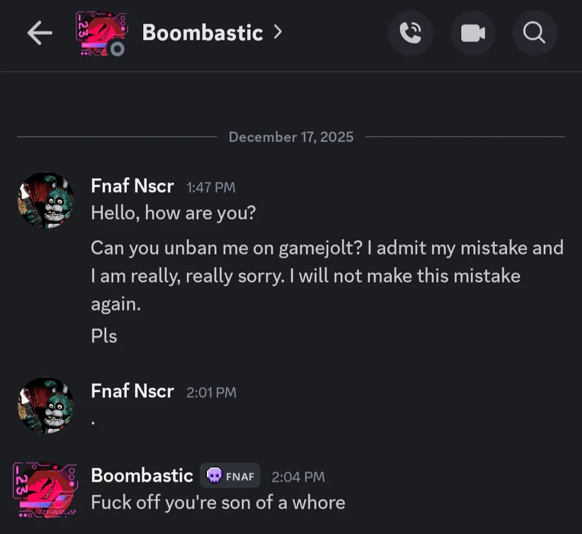Select the "Pls" message
The image size is (582, 534).
tap(104, 336)
